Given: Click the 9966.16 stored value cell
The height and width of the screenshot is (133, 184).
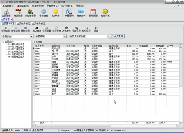Looking at the screenshot, I should [x=147, y=57].
